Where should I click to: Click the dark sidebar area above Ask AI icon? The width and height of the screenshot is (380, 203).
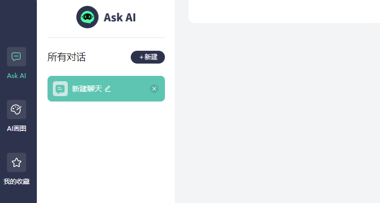click(x=18, y=22)
